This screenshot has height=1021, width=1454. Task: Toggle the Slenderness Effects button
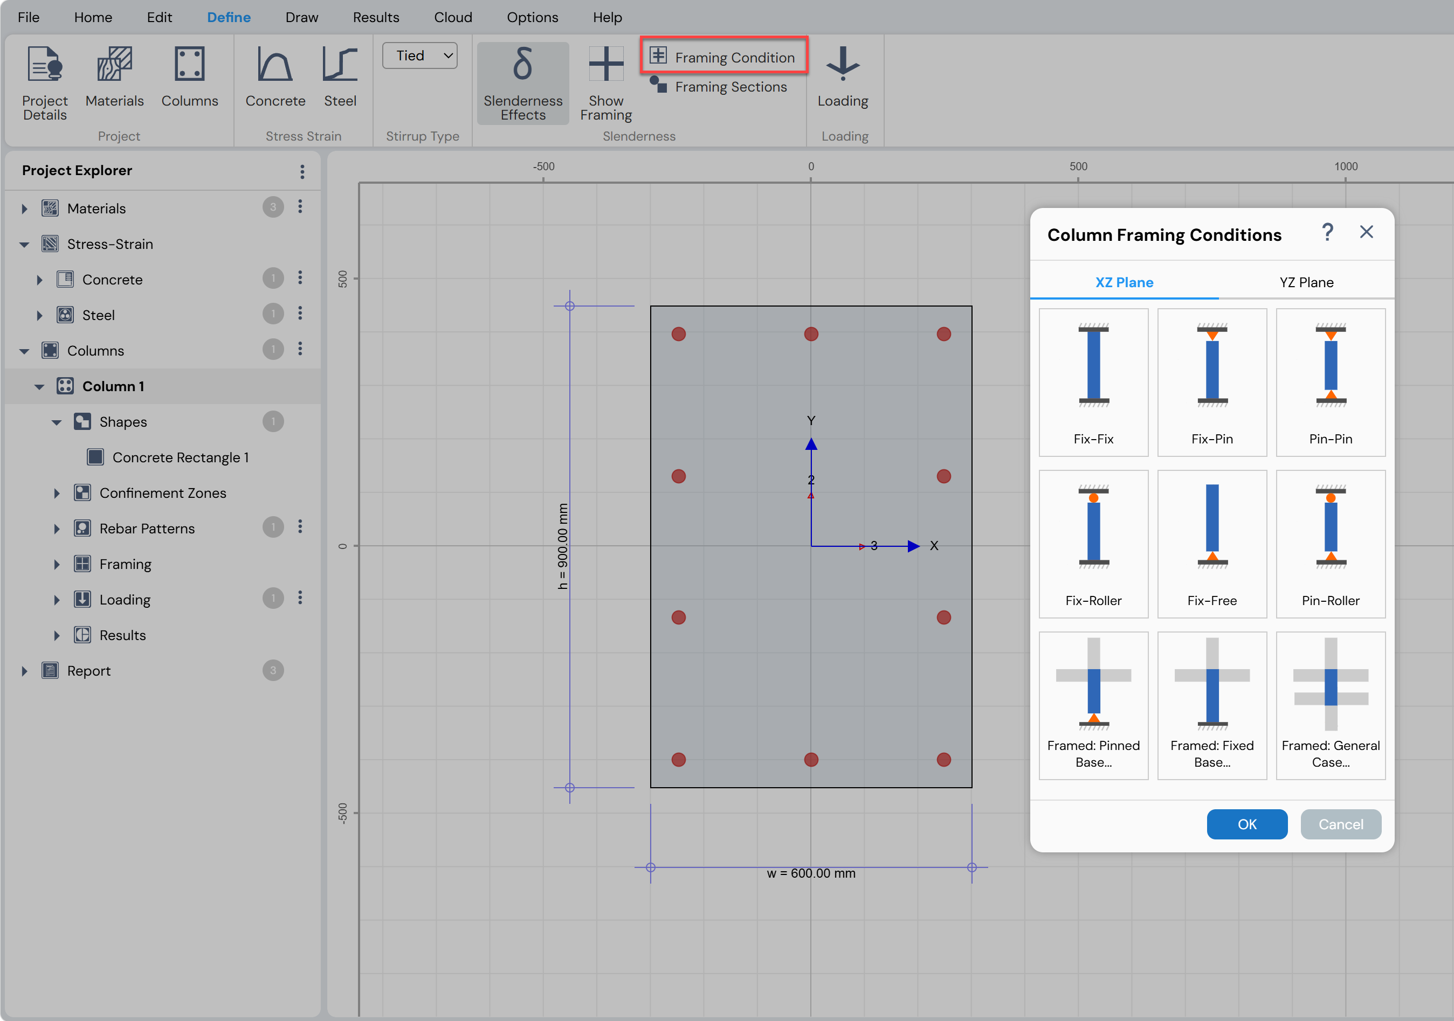[x=522, y=83]
